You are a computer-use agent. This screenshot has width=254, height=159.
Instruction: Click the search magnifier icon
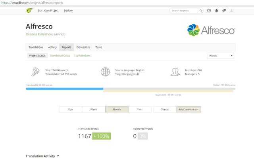[201, 11]
